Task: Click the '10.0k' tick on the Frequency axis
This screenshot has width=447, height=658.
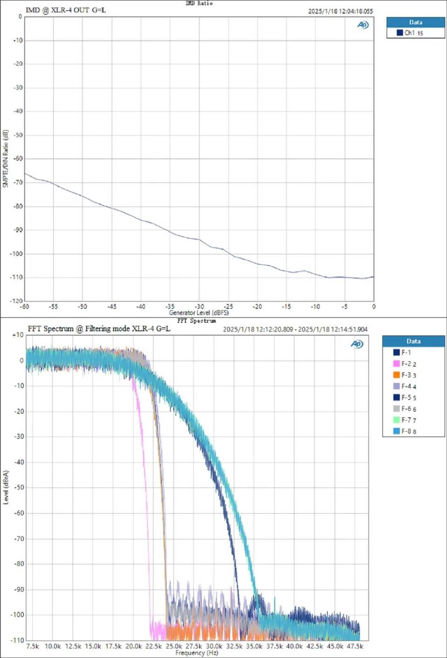Action: click(x=53, y=646)
